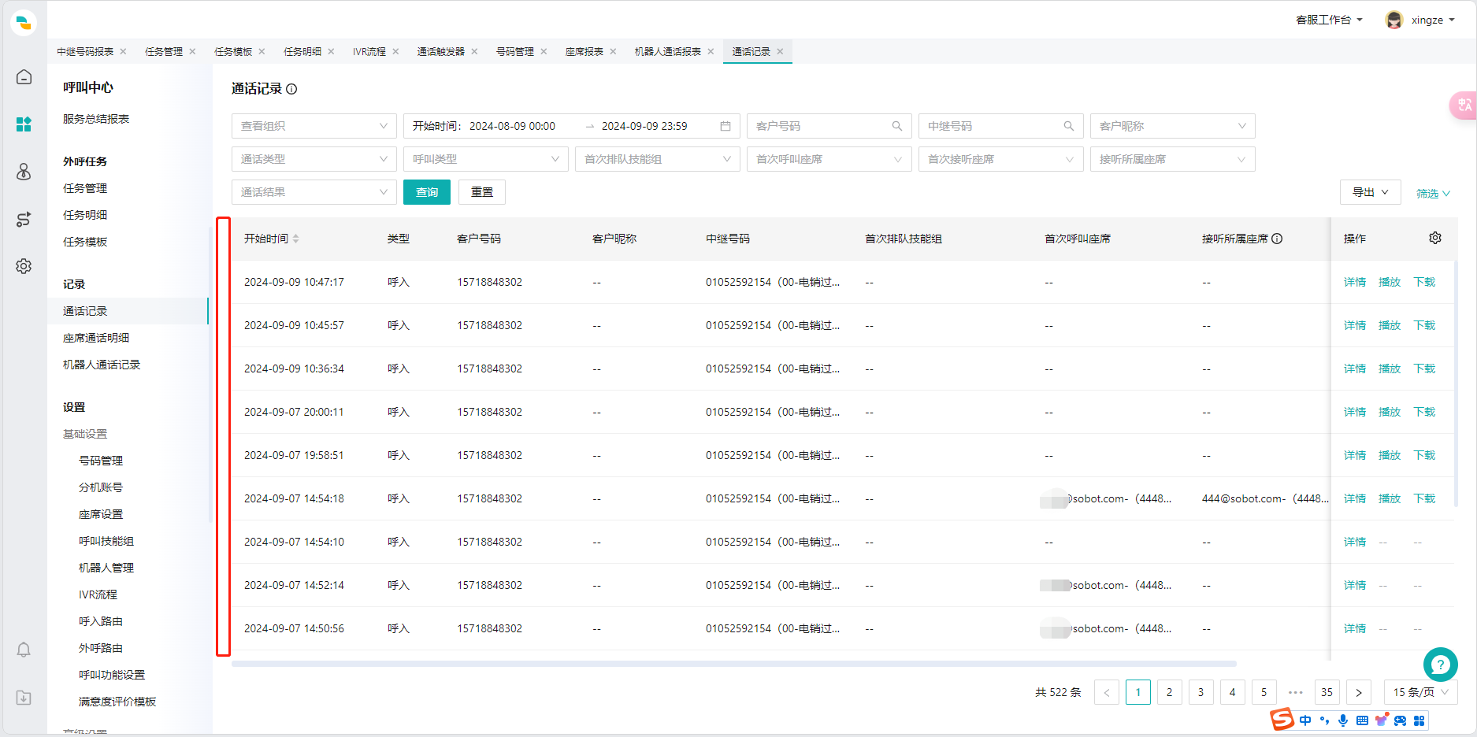Expand the 客户昵称 dropdown

click(x=1172, y=126)
